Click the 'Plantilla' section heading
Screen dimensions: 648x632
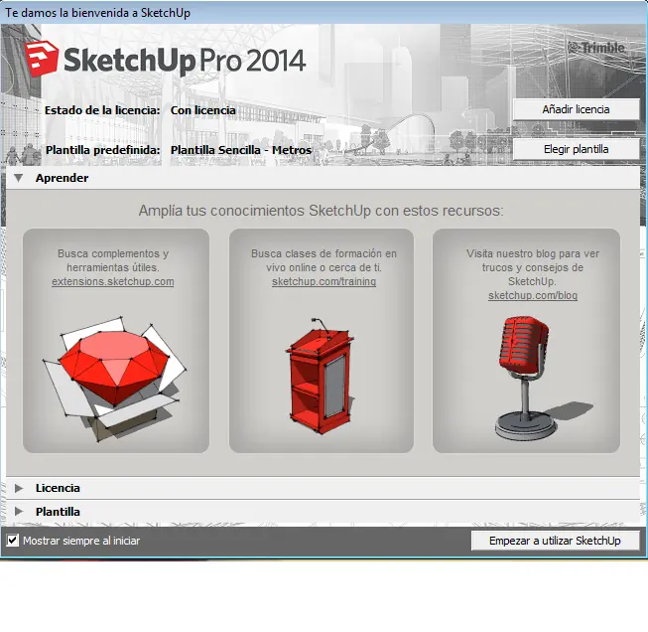pos(58,512)
